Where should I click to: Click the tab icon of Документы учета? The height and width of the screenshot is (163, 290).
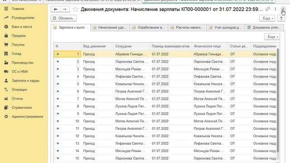point(249,28)
